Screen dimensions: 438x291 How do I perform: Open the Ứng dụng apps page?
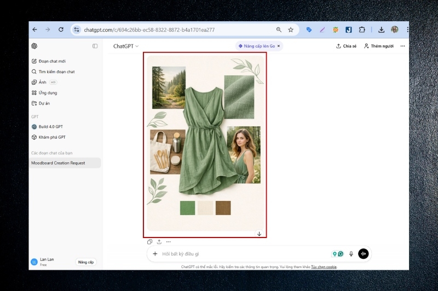point(48,93)
